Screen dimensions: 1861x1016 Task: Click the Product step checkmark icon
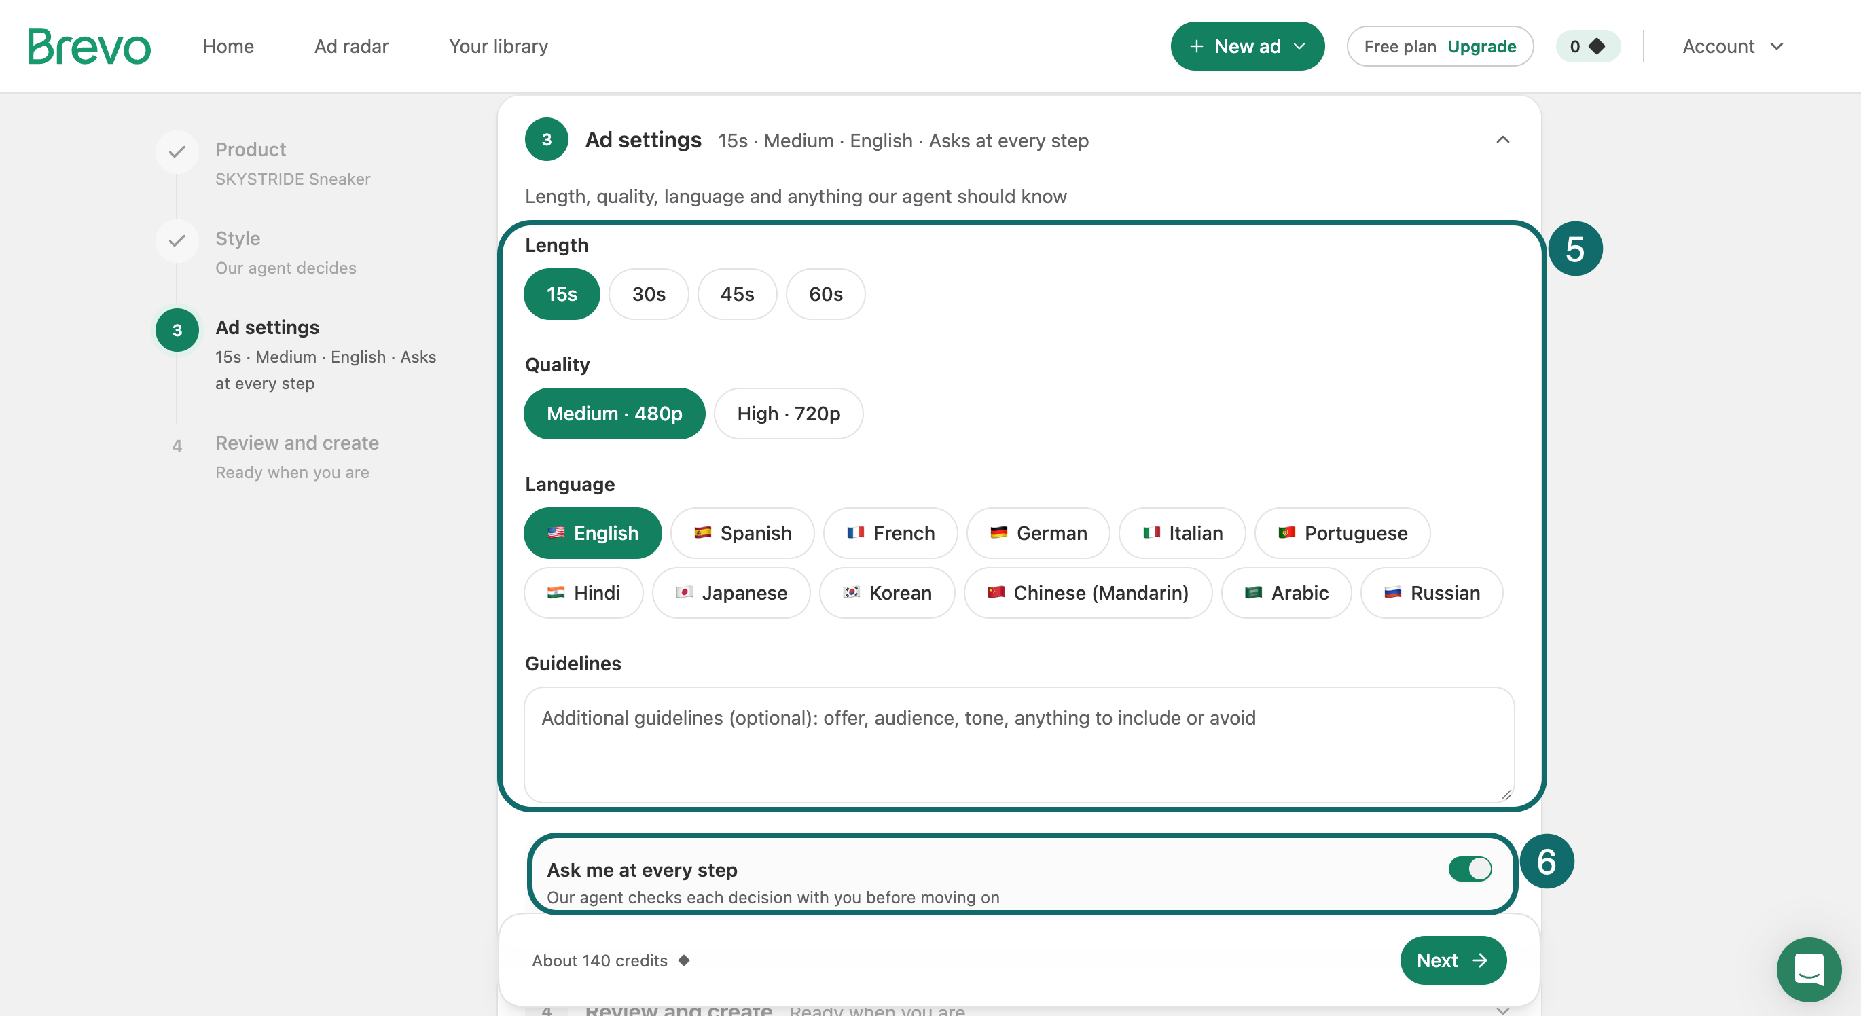[x=177, y=151]
